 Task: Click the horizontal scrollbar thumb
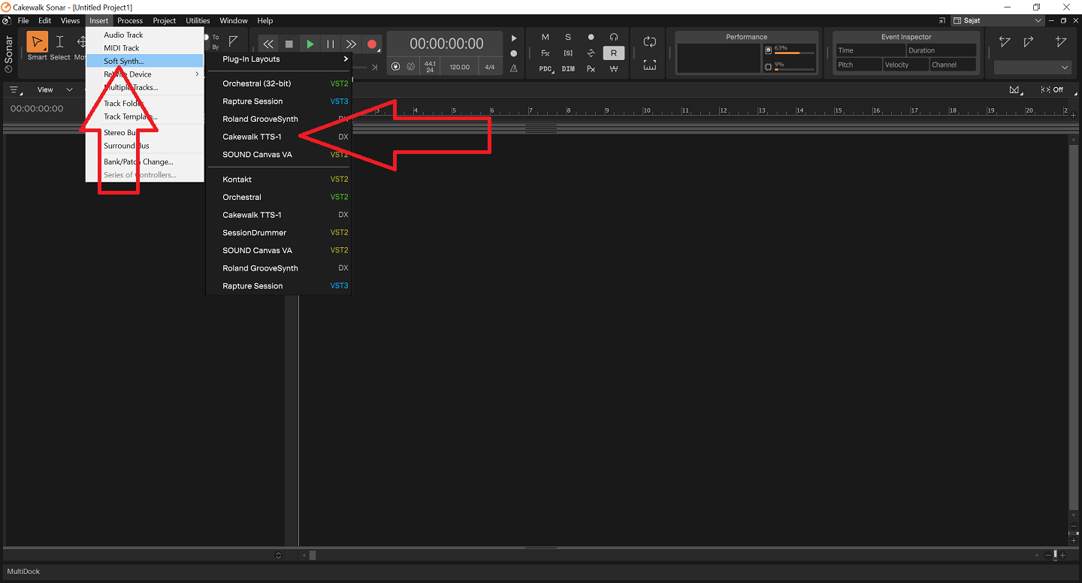[313, 555]
